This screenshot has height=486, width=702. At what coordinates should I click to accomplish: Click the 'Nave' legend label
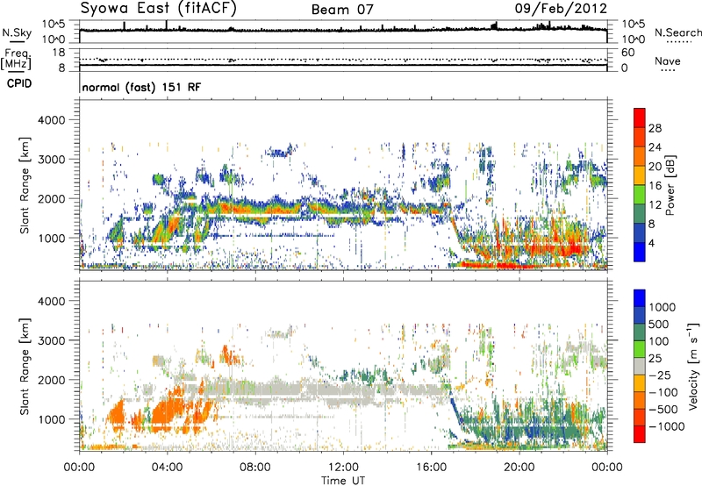coord(668,61)
